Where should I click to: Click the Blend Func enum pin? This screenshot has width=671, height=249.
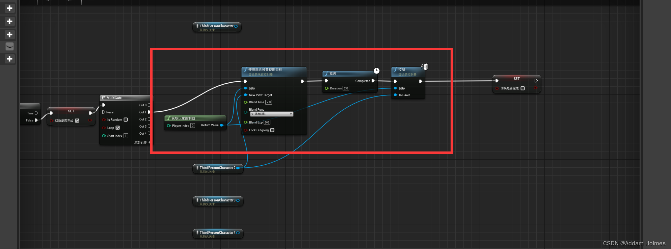[246, 112]
